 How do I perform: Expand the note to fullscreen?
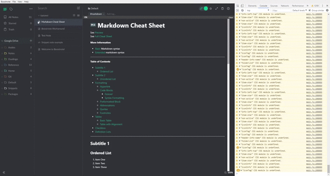click(x=217, y=8)
